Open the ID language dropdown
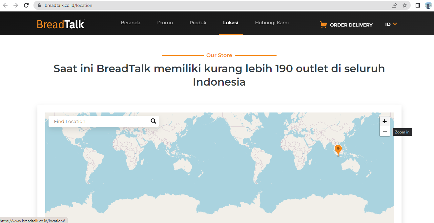The width and height of the screenshot is (434, 223). [391, 24]
